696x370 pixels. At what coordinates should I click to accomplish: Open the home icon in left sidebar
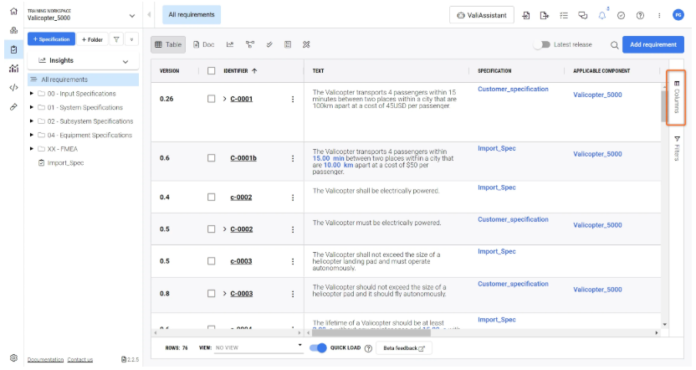pyautogui.click(x=13, y=12)
